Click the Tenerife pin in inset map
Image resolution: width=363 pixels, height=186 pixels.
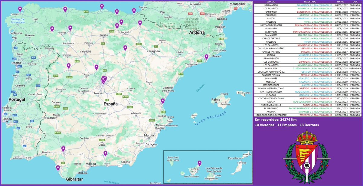(x=199, y=163)
